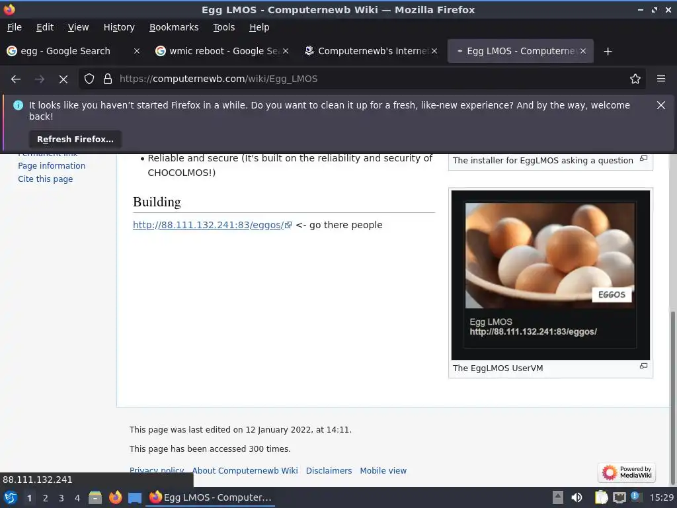
Task: Click the Building section heading
Action: click(157, 202)
